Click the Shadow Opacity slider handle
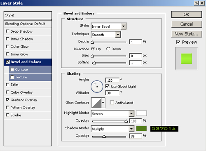The width and height of the screenshot is (206, 151). [104, 136]
